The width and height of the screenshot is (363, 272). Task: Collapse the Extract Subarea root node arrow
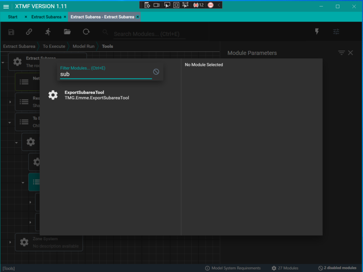coord(3,62)
